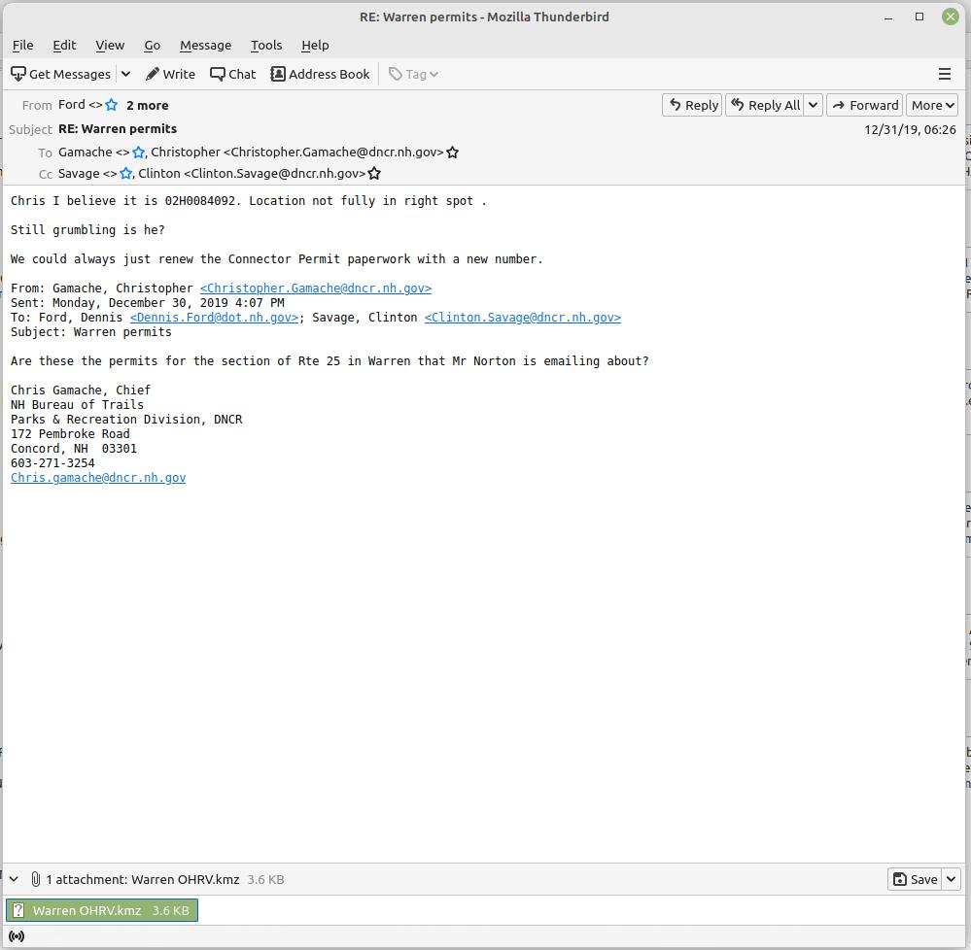Select the Warren OHRV.kmz attachment
The height and width of the screenshot is (950, 971).
[x=101, y=910]
